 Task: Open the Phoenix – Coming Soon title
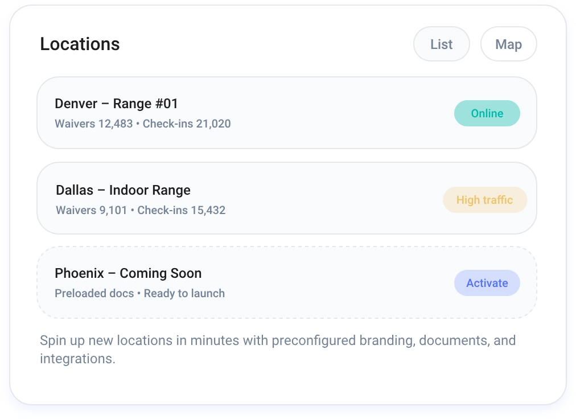click(128, 273)
